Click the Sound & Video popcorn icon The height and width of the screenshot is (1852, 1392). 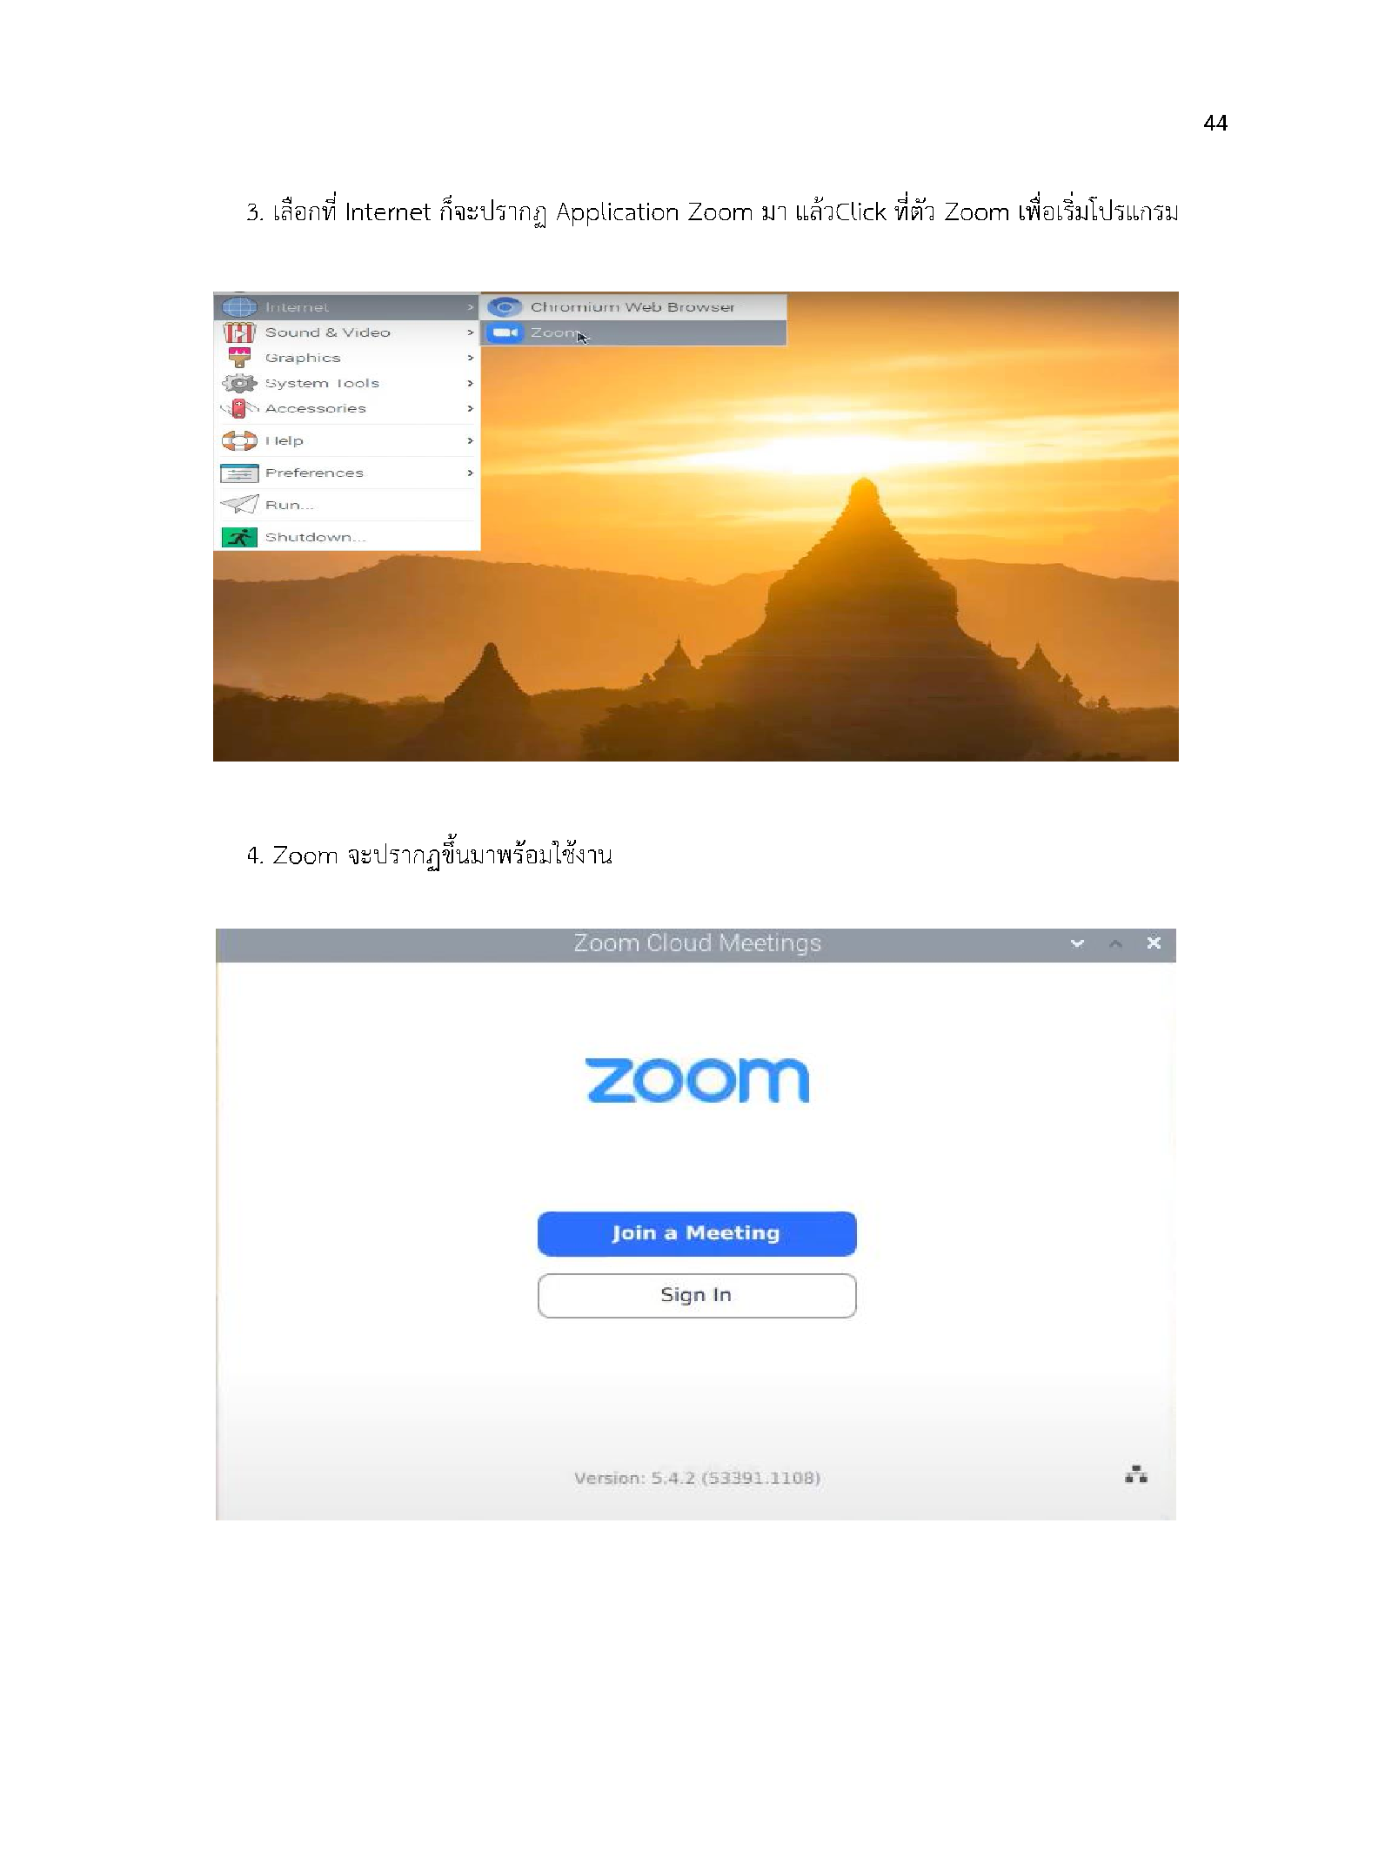tap(239, 332)
